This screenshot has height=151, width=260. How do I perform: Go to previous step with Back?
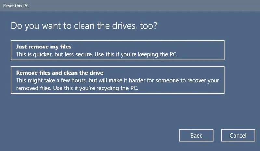coord(196,135)
